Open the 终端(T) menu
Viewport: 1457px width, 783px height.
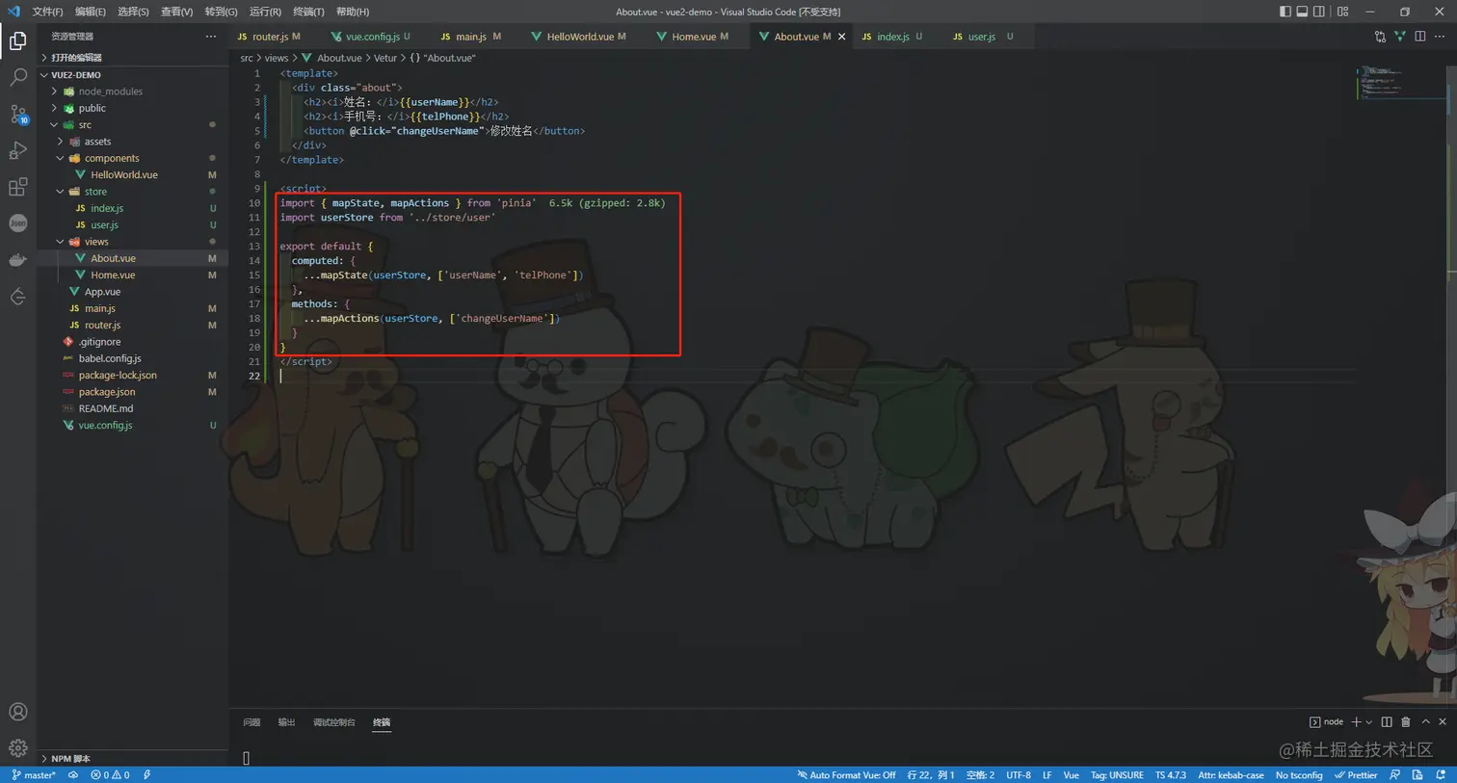click(308, 12)
